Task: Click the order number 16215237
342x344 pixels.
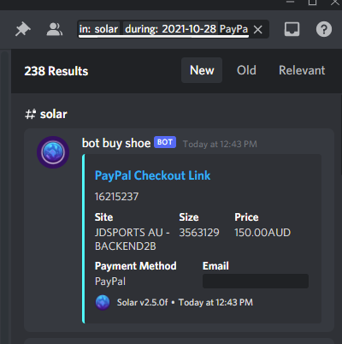Action: pos(116,197)
